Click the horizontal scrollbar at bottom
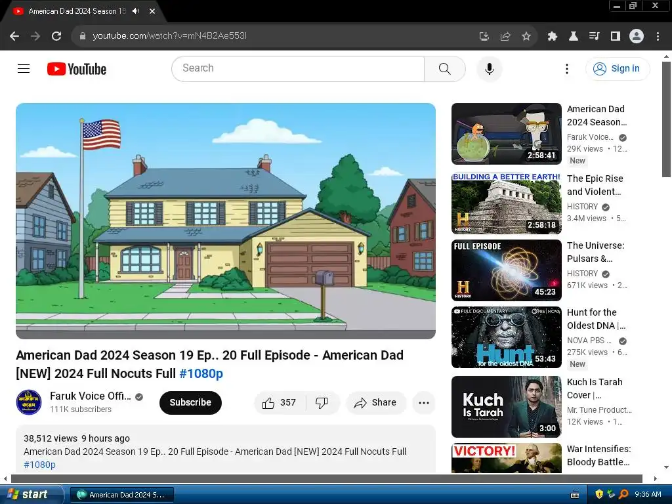This screenshot has height=504, width=672. 327,478
